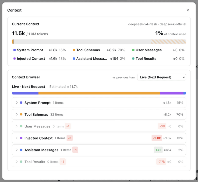Click the +42 badge on Assistant Messages

tap(158, 150)
